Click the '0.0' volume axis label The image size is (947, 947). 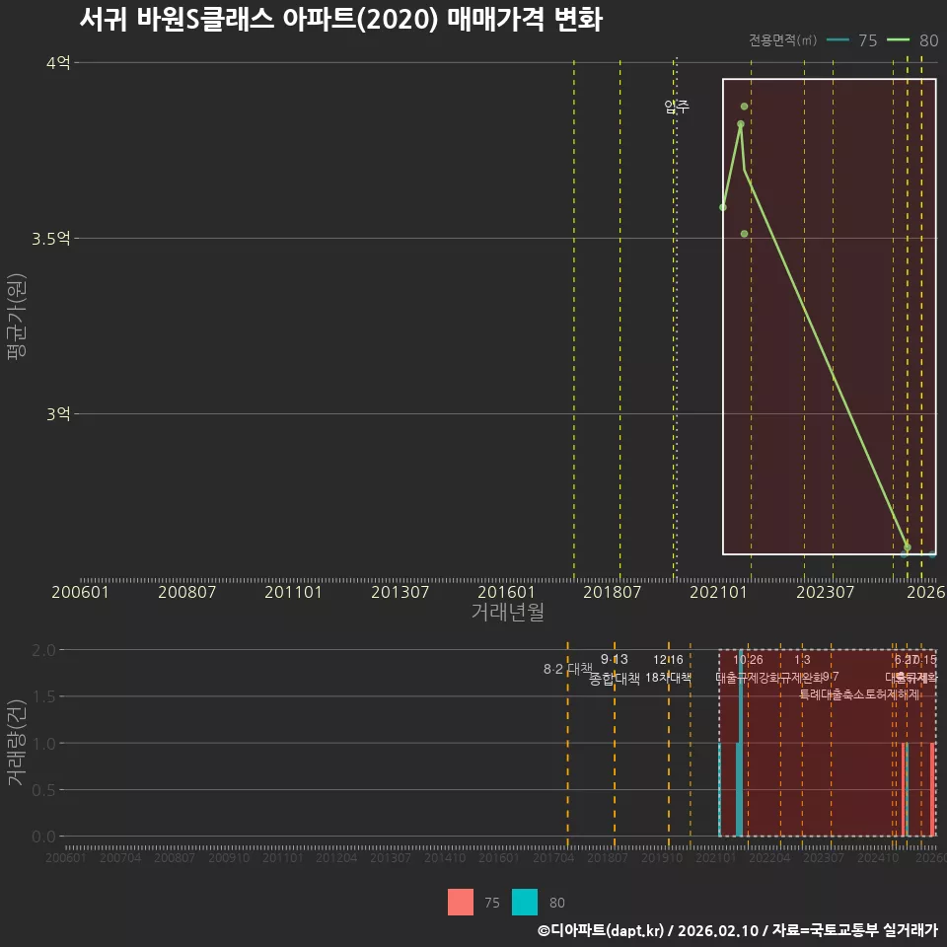point(43,837)
